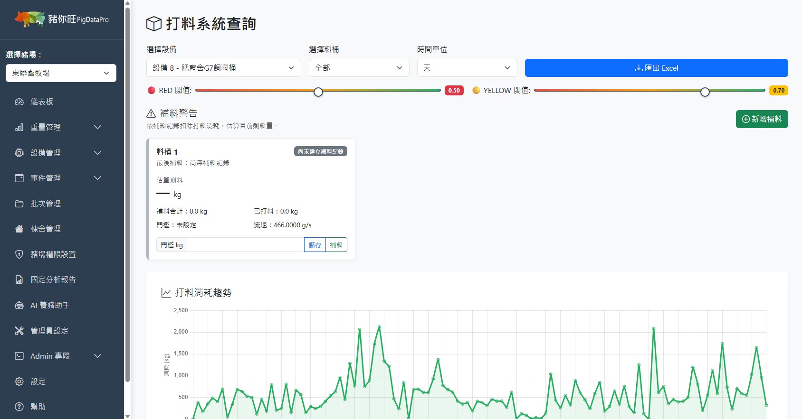Click the sidebar vertical scrollbar
The height and width of the screenshot is (419, 802).
[x=127, y=195]
